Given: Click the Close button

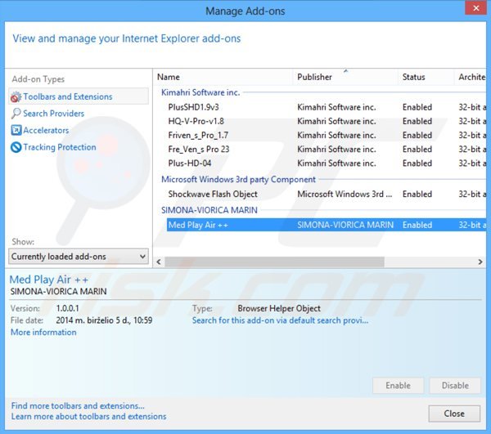Looking at the screenshot, I should pos(454,414).
